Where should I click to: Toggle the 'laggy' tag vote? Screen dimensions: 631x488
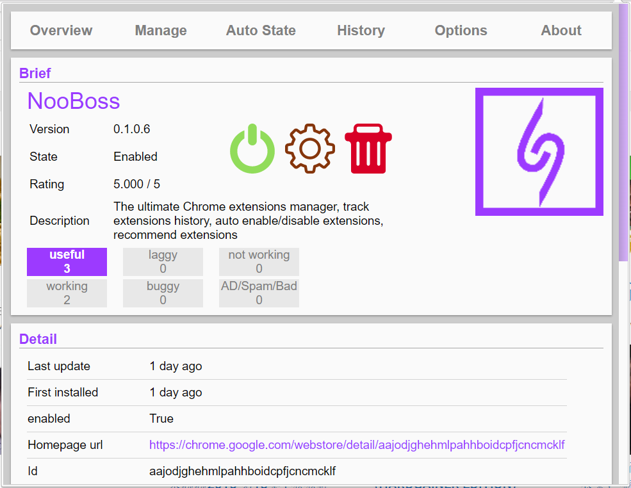click(x=163, y=261)
